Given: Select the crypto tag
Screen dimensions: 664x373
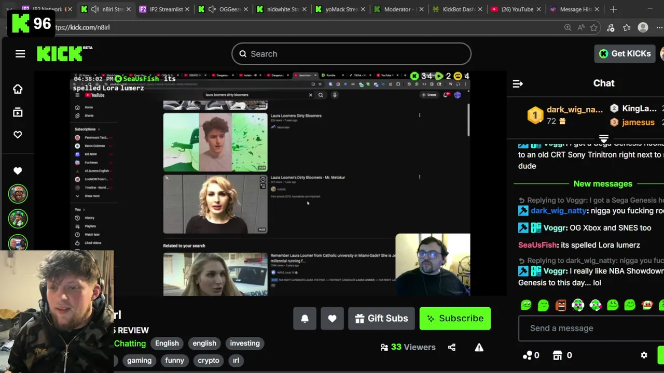Looking at the screenshot, I should [x=209, y=361].
